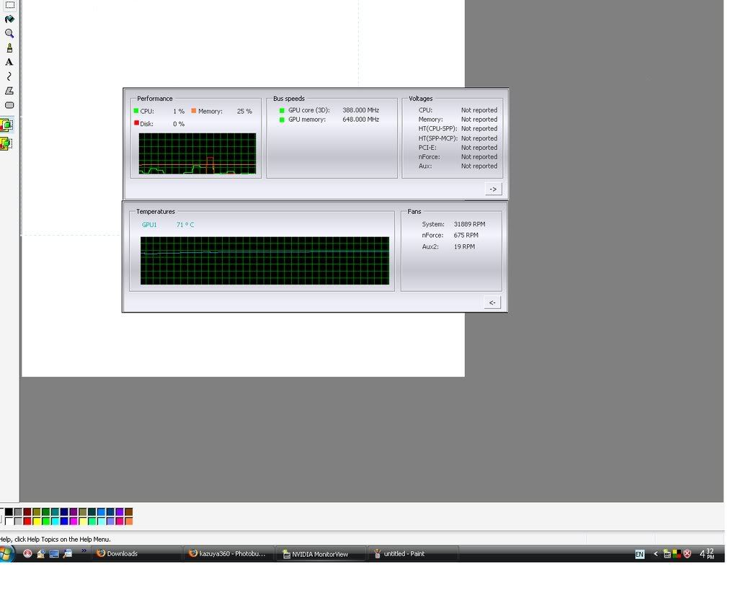Select the Text tool

9,62
